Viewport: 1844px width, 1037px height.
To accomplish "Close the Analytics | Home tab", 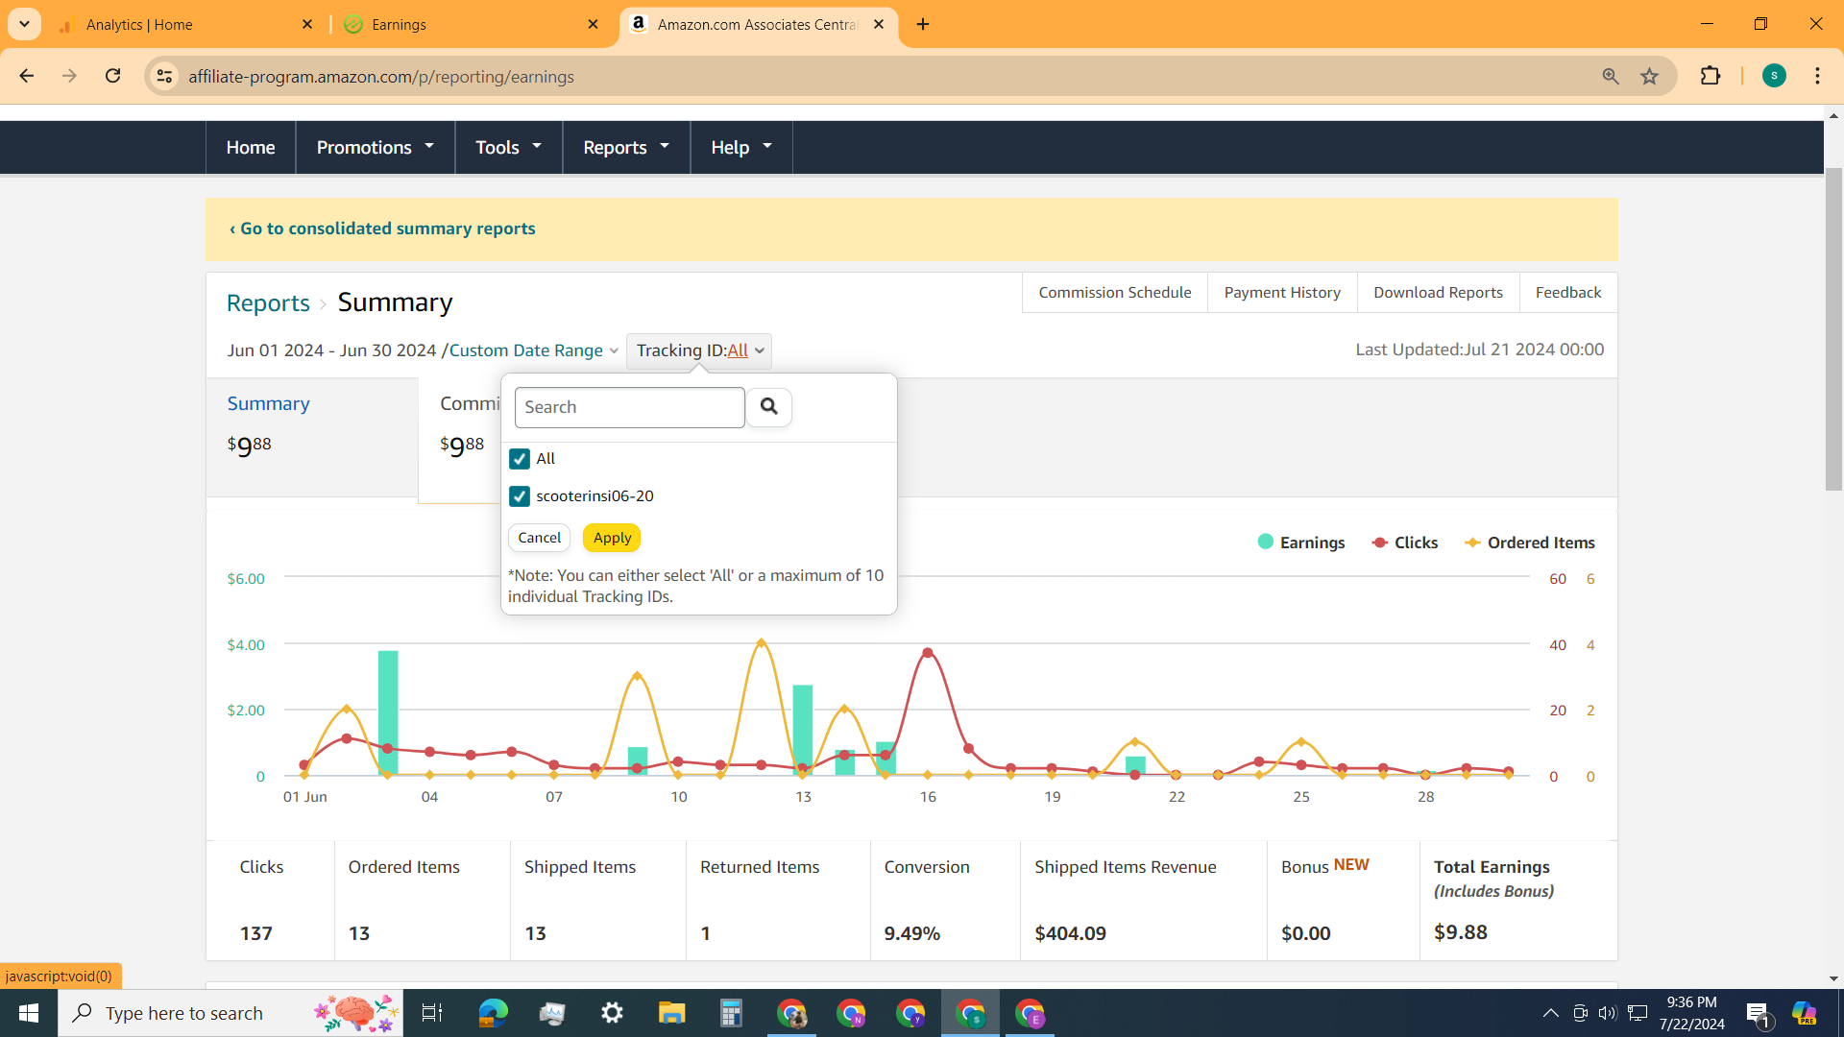I will tap(307, 24).
